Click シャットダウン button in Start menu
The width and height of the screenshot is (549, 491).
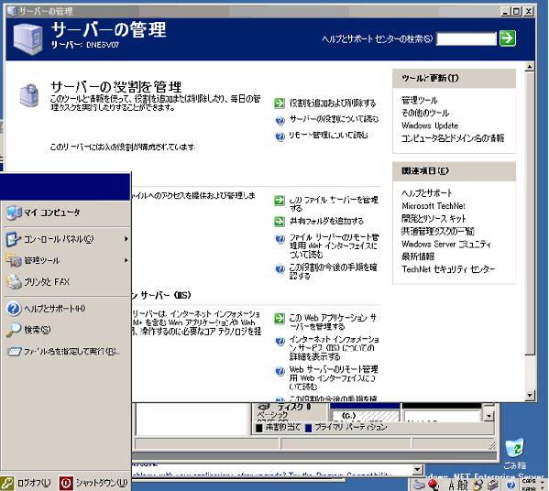[x=93, y=483]
